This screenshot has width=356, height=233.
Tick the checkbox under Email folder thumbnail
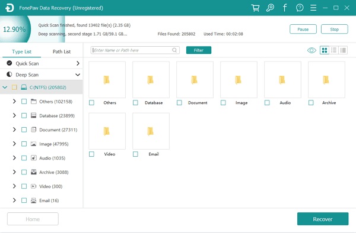135,154
